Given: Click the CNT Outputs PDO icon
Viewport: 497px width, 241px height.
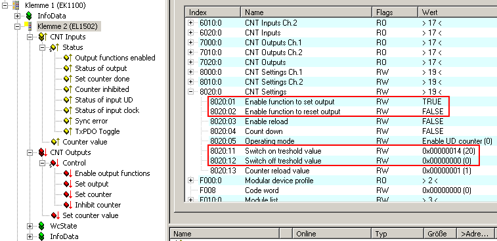Looking at the screenshot, I should click(x=43, y=152).
